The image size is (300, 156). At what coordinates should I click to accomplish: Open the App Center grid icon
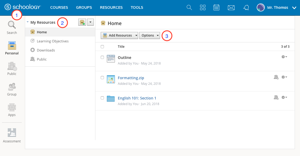pyautogui.click(x=203, y=7)
